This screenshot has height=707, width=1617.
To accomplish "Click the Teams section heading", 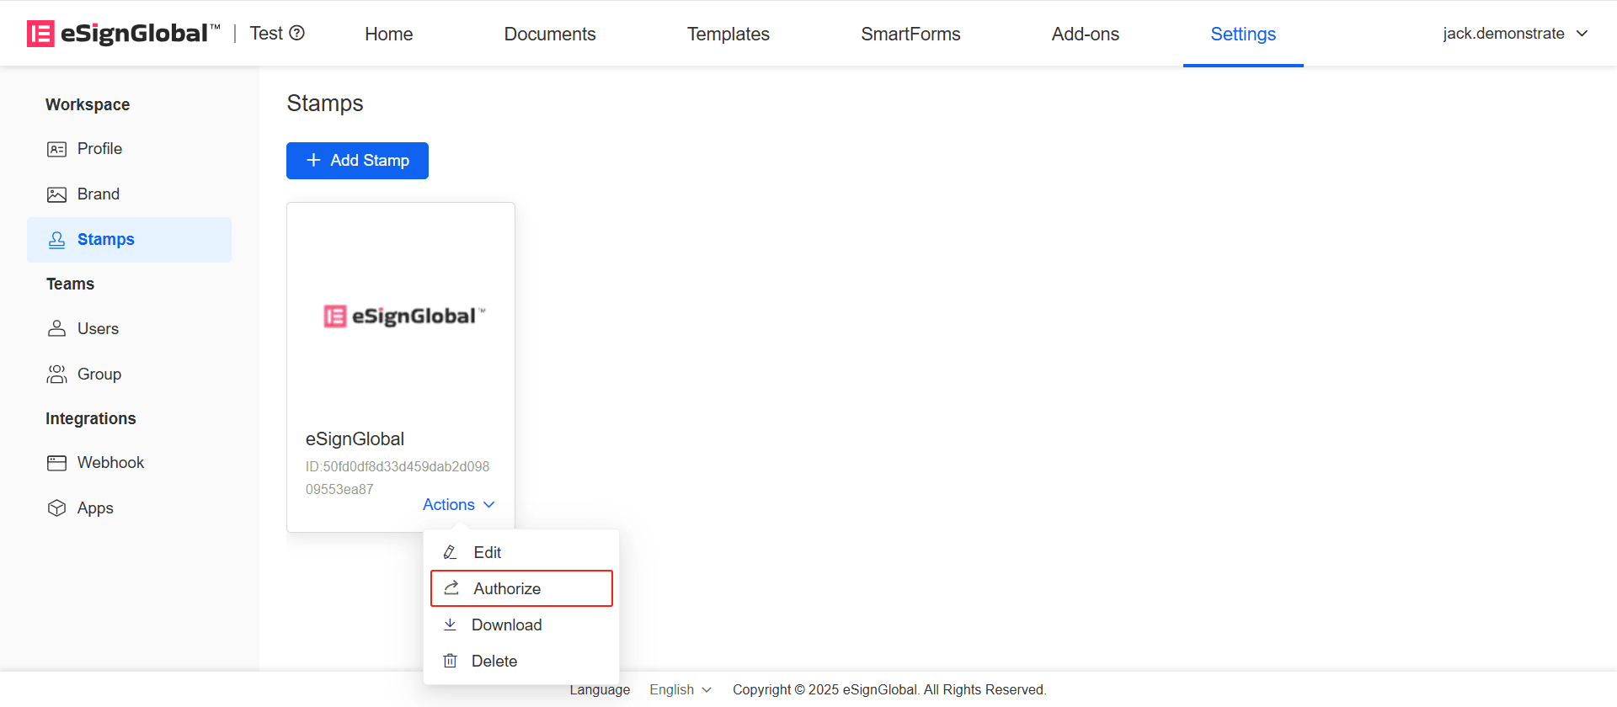I will pos(70,284).
